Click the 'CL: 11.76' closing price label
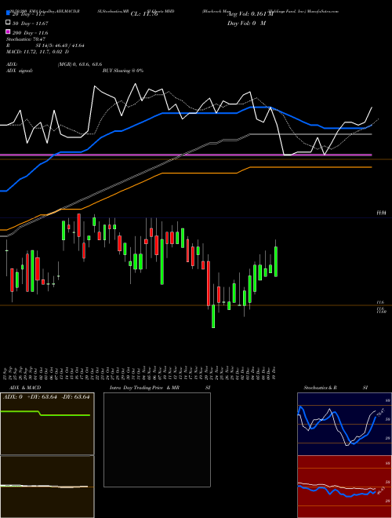The image size is (392, 518). click(144, 14)
